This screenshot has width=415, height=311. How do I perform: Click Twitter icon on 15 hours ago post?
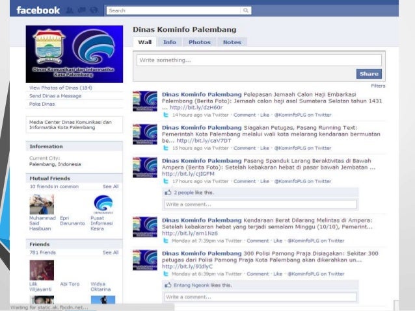click(166, 148)
